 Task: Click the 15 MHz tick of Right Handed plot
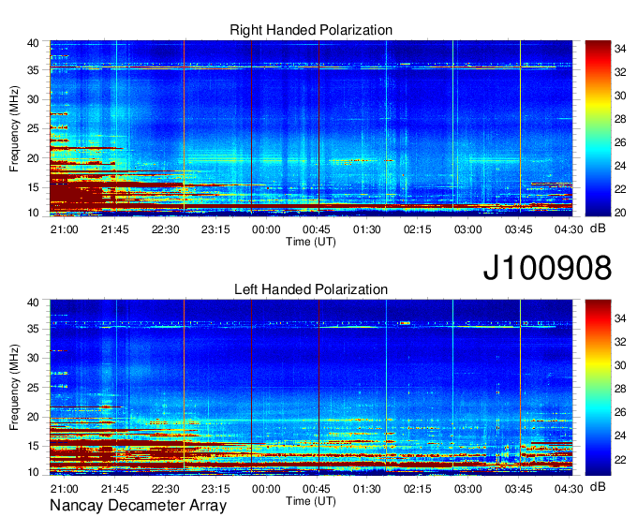coord(33,187)
